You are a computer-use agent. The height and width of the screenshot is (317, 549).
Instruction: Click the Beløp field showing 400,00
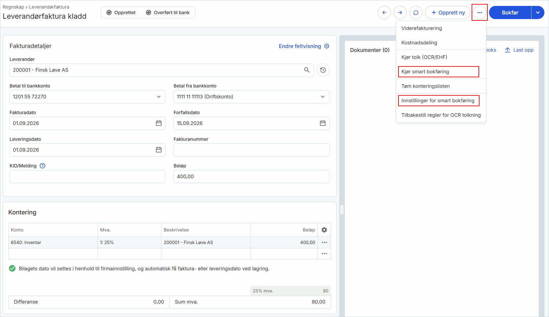(251, 177)
